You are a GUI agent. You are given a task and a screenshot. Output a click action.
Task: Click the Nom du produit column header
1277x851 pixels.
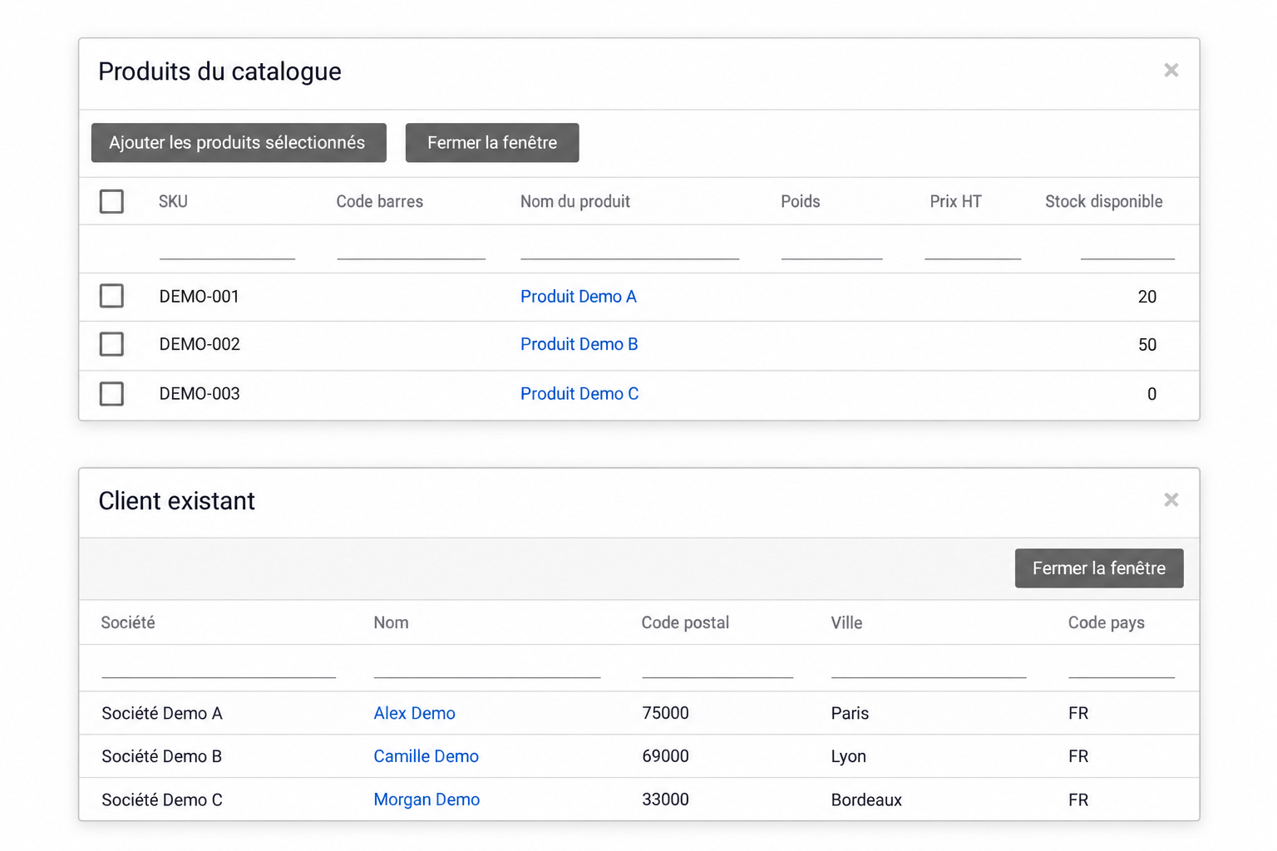(575, 202)
